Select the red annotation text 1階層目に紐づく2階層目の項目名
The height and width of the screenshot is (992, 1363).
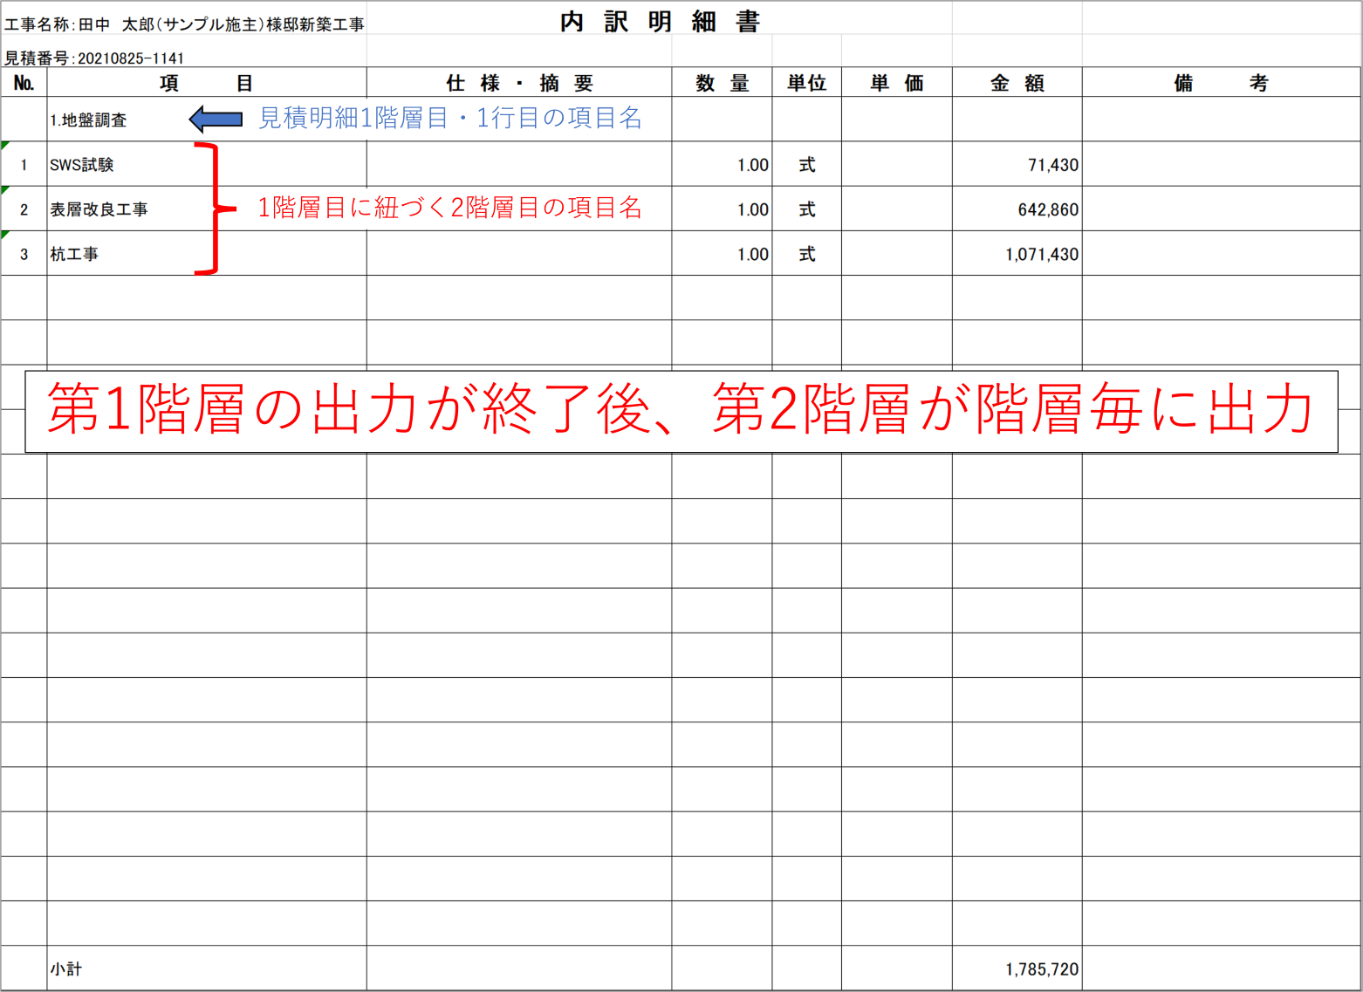[449, 208]
